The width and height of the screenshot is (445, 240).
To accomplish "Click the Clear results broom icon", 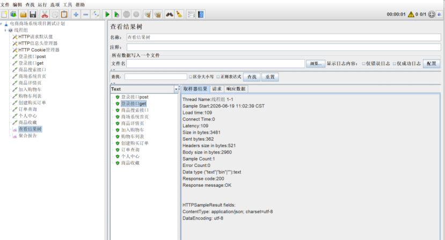I will (x=148, y=14).
